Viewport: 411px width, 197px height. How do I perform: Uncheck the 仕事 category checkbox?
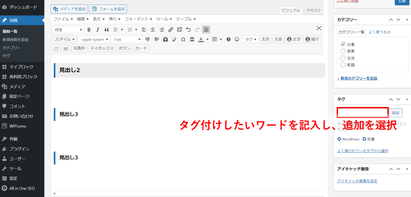[x=343, y=45]
